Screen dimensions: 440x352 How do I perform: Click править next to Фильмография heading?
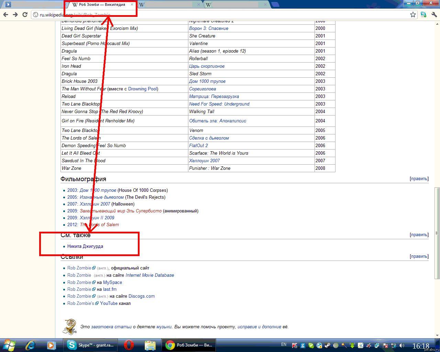pyautogui.click(x=419, y=179)
